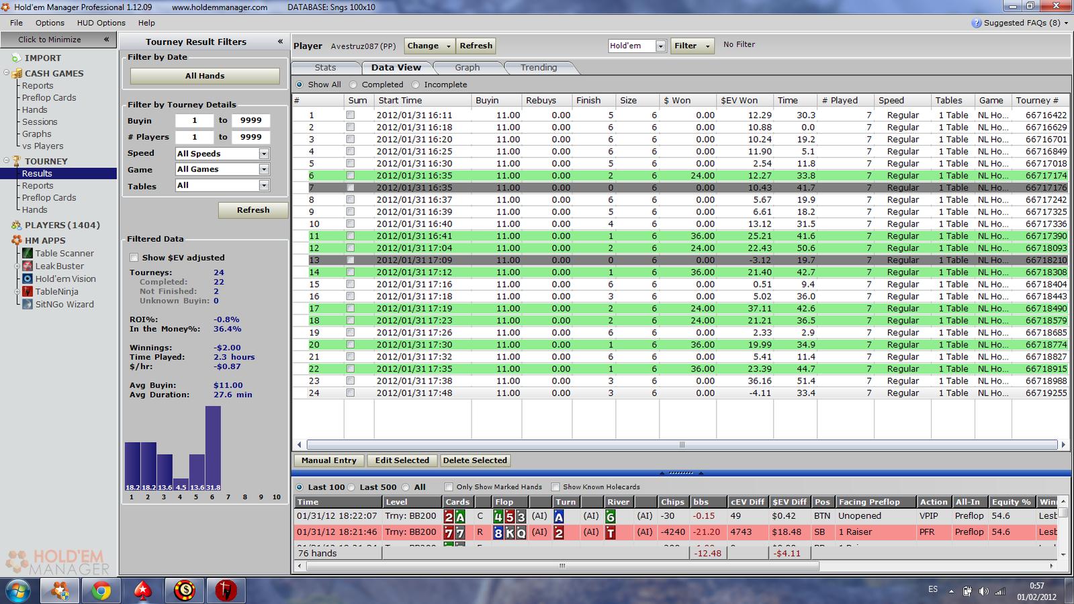
Task: Open the Table Scanner app icon
Action: click(28, 253)
